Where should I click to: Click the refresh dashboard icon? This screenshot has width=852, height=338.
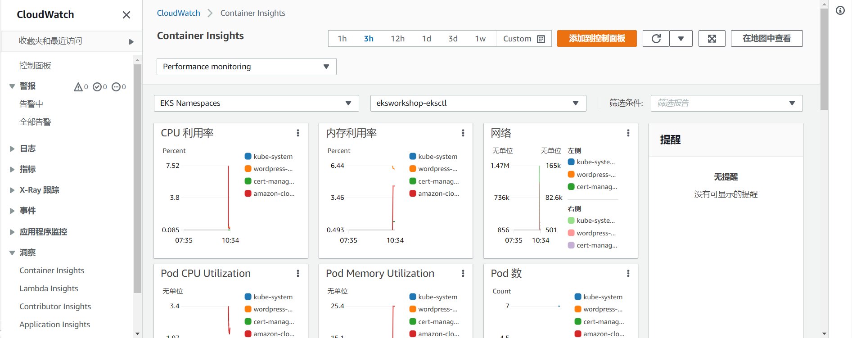point(656,39)
